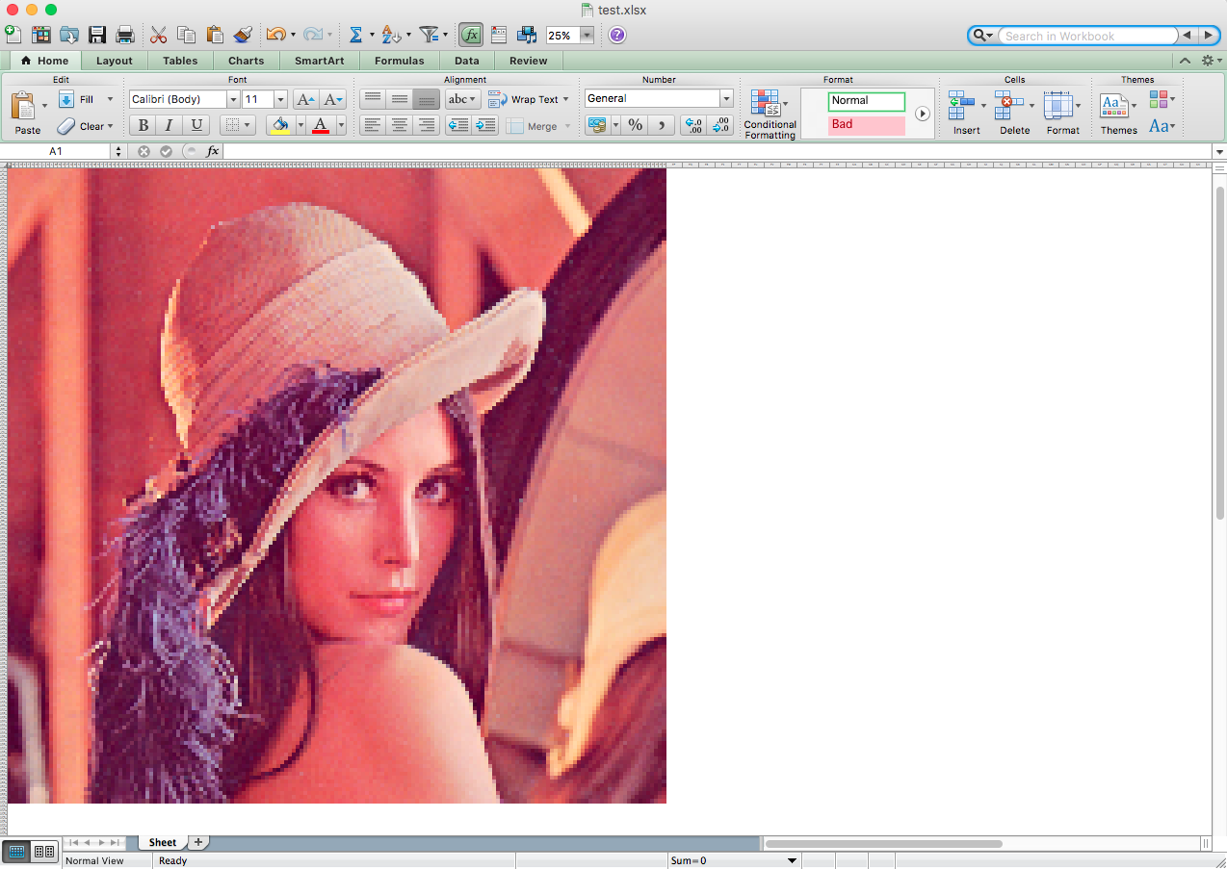Click the Name Box showing A1
Screen dimensions: 1227x869
point(57,151)
